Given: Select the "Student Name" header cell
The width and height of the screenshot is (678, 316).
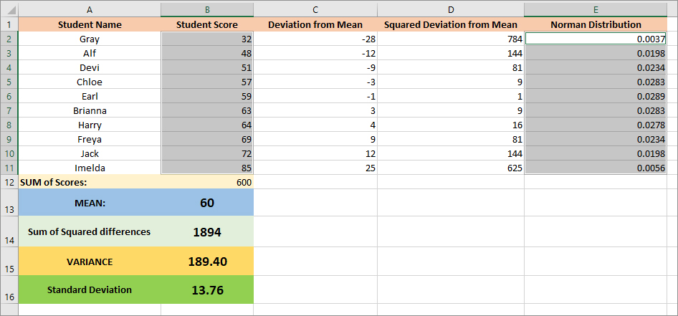Looking at the screenshot, I should tap(90, 24).
